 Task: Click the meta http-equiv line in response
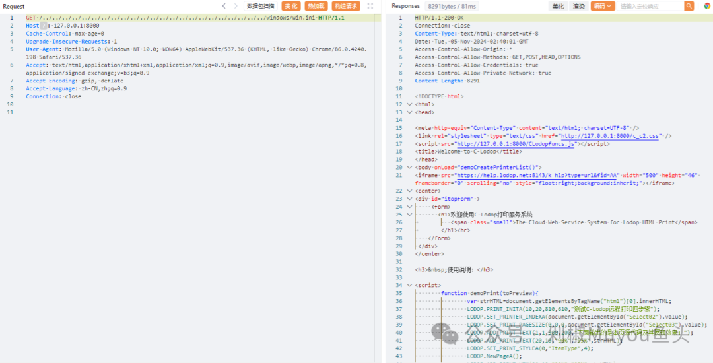[527, 128]
